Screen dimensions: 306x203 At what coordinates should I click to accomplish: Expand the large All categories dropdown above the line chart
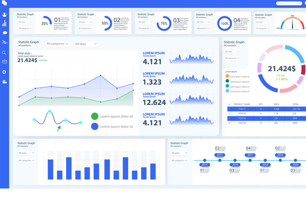[57, 44]
